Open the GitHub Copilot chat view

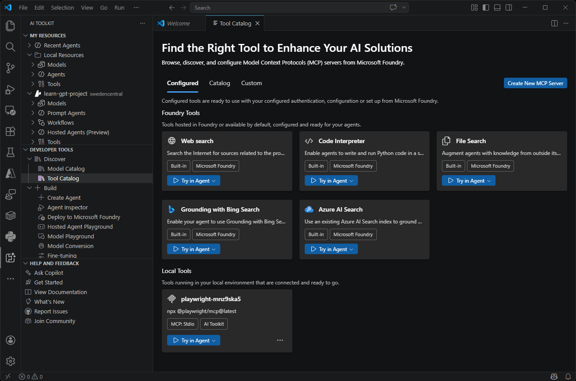[10, 194]
